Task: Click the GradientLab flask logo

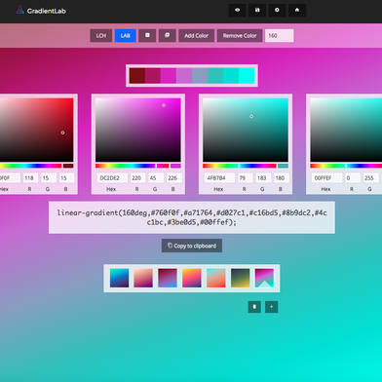Action: pyautogui.click(x=20, y=10)
